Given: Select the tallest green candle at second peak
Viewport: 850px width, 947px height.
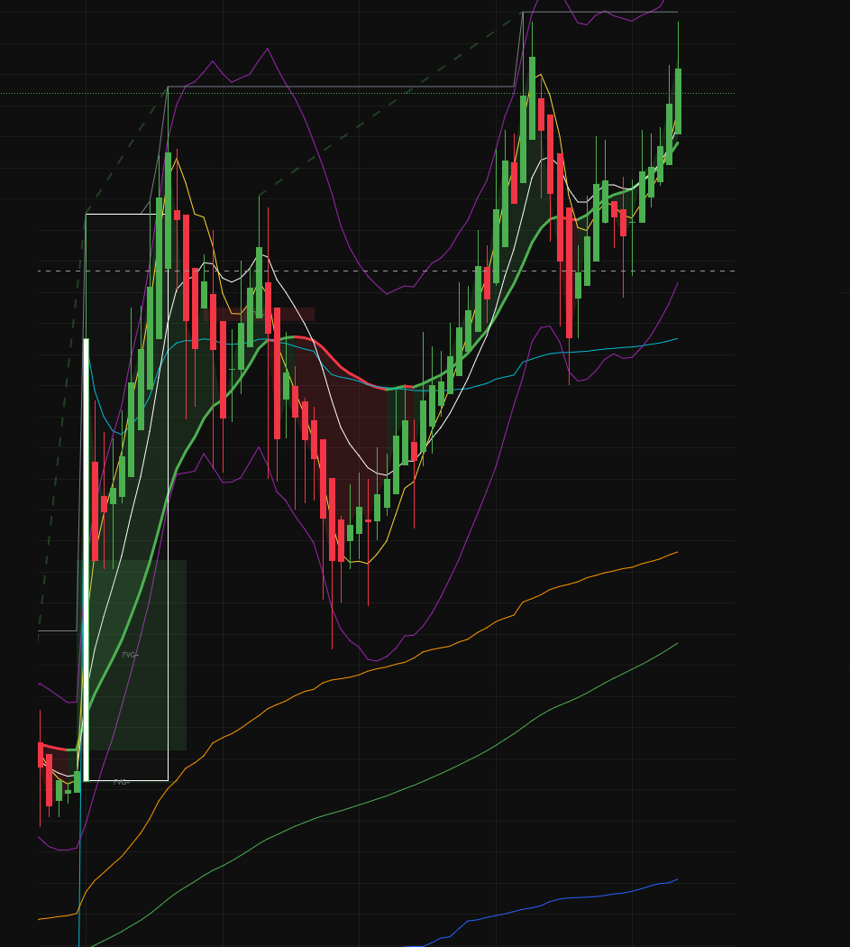Looking at the screenshot, I should click(x=532, y=97).
